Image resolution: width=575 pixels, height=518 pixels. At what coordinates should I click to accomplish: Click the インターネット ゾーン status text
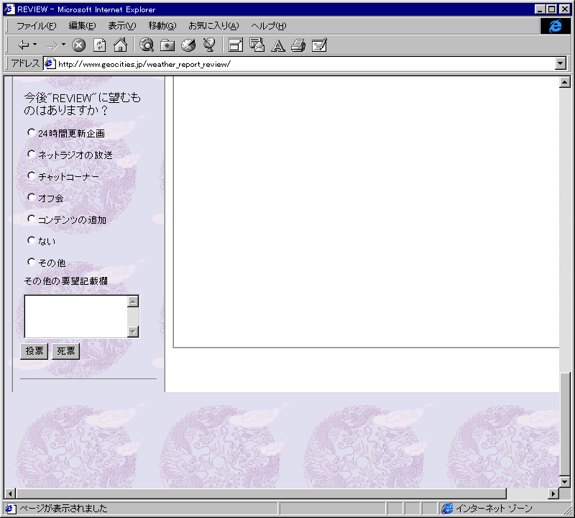[494, 509]
